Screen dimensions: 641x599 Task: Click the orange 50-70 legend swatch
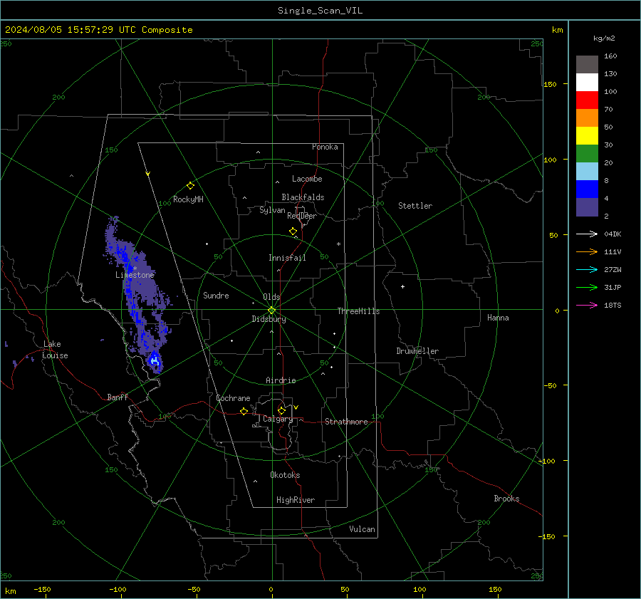[587, 118]
